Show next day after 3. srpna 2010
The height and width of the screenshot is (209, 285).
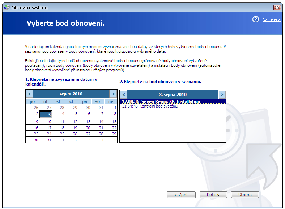click(x=222, y=95)
